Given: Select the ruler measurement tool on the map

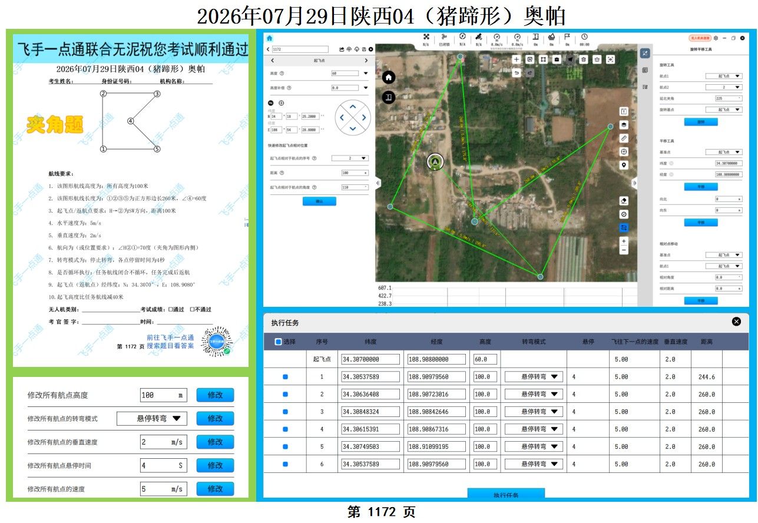Looking at the screenshot, I should tap(624, 138).
